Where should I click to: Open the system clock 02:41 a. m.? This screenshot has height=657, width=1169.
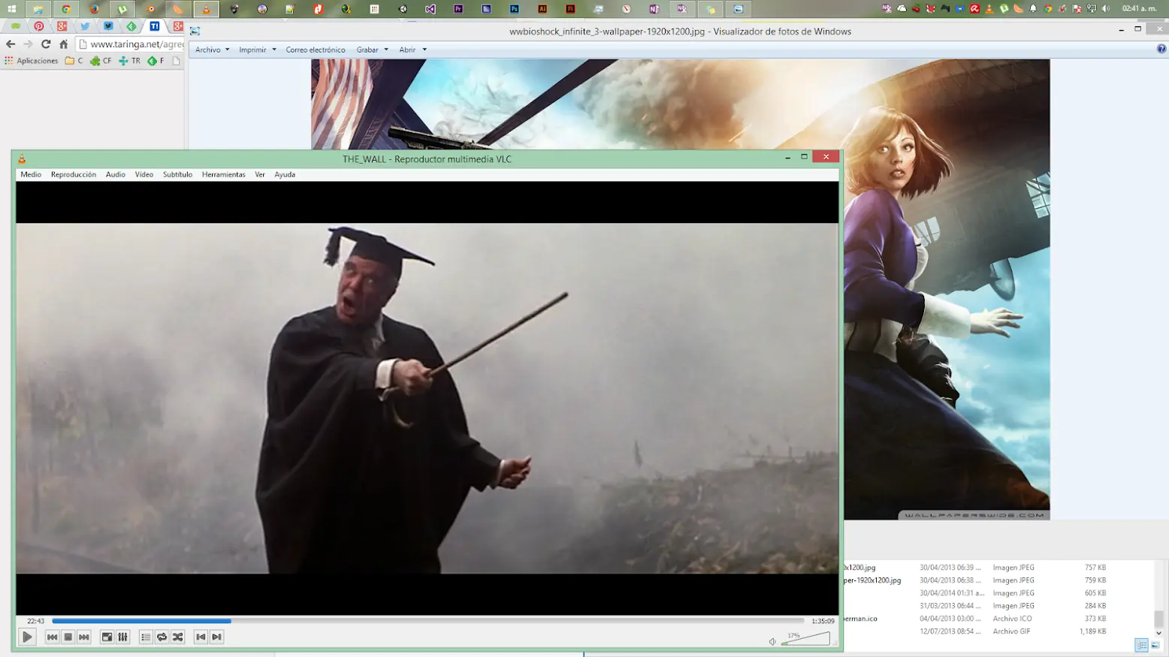point(1139,9)
